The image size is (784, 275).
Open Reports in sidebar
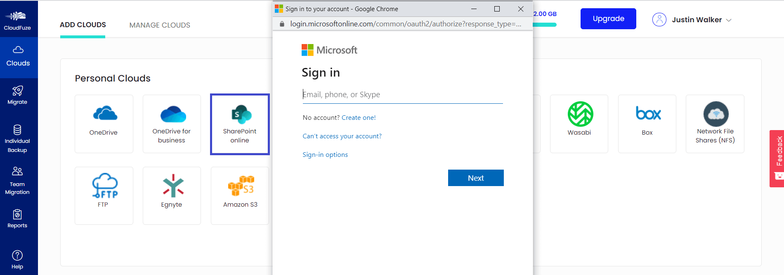17,219
